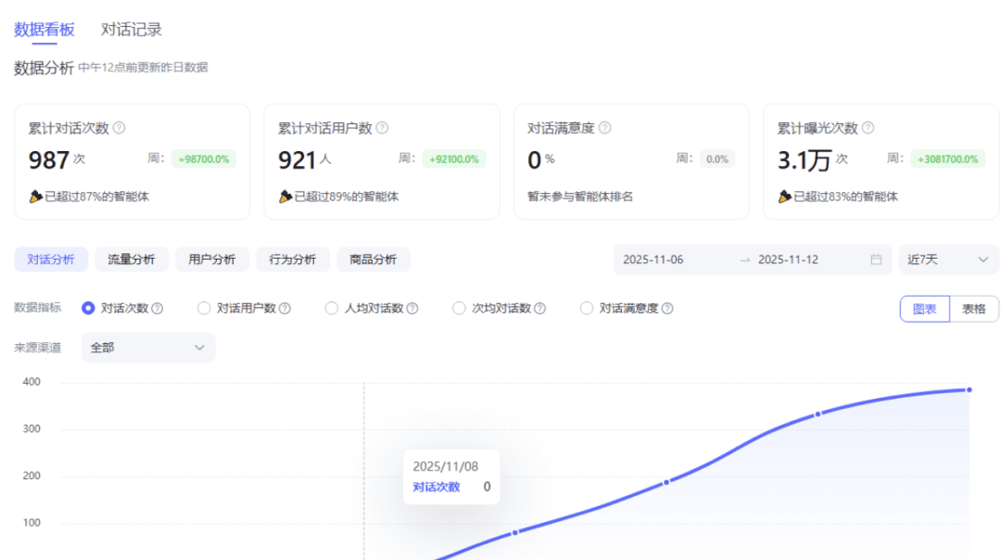Expand the 近7天 time range dropdown
This screenshot has width=1001, height=560.
[x=948, y=260]
